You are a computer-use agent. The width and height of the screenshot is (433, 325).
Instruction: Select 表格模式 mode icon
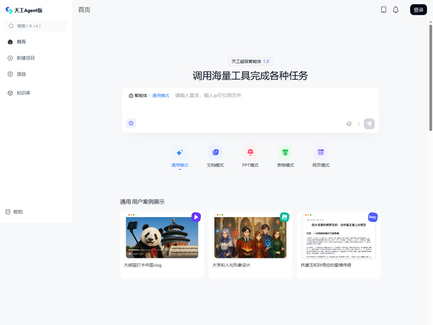pos(285,152)
